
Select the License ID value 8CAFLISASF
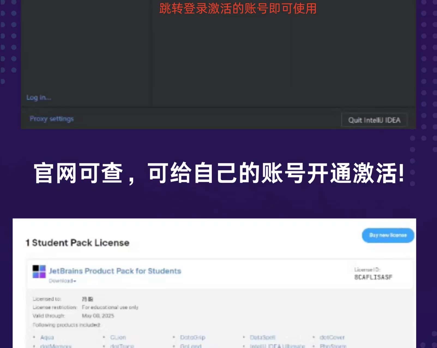(x=373, y=277)
